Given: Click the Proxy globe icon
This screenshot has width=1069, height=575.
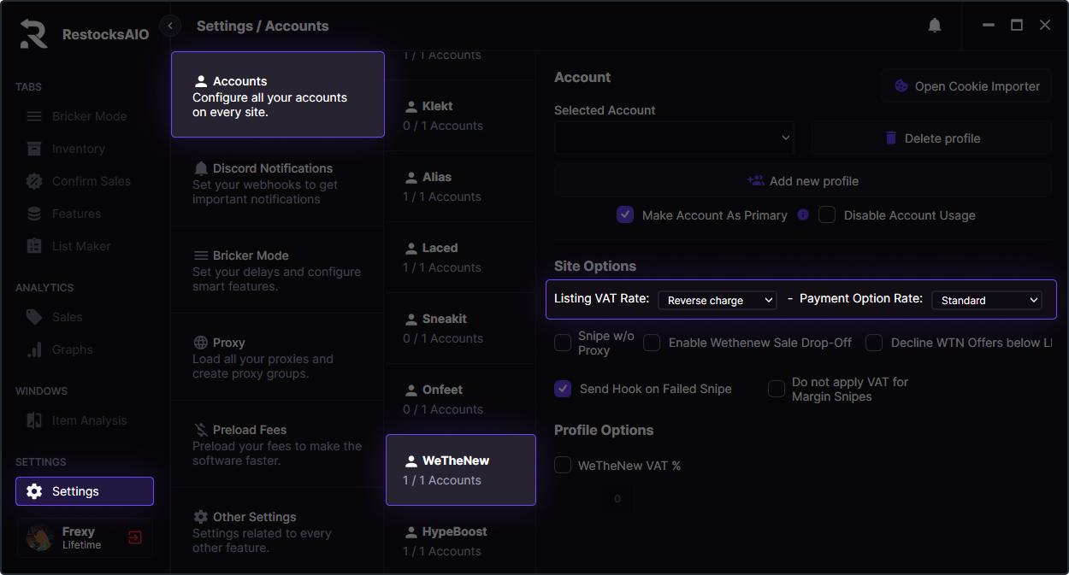Looking at the screenshot, I should (201, 343).
